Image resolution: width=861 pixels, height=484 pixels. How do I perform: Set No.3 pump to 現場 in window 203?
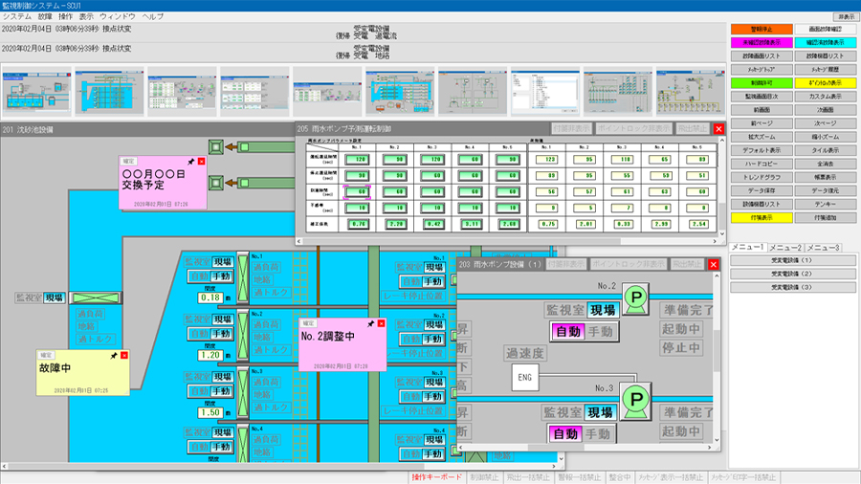600,412
